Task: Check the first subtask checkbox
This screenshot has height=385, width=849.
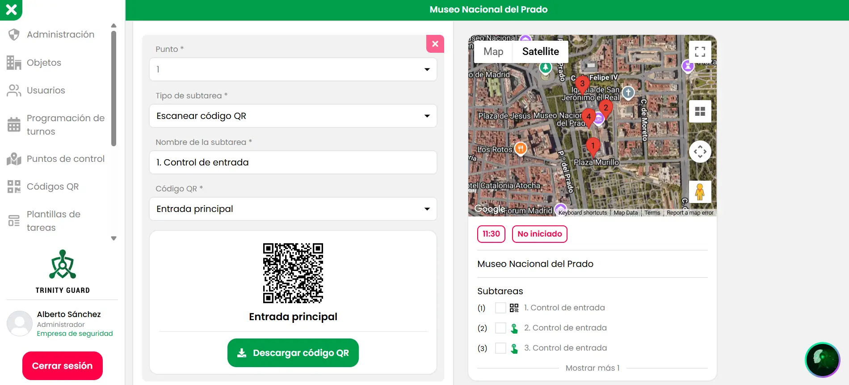Action: tap(500, 308)
